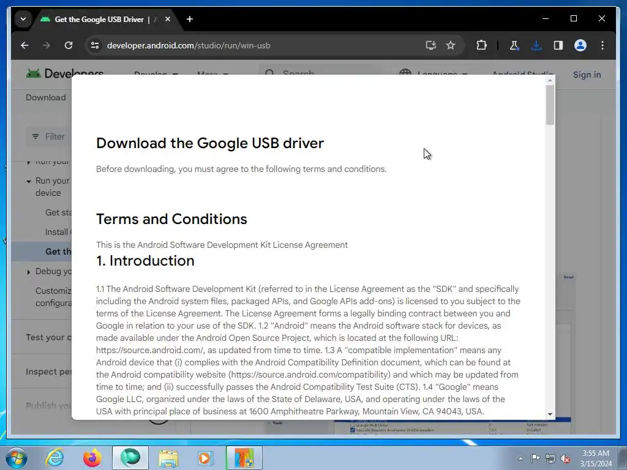The width and height of the screenshot is (627, 470).
Task: Collapse the Run your device sidebar section
Action: (x=29, y=181)
